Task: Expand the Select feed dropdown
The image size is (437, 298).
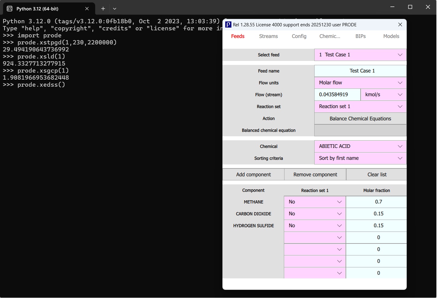Action: click(x=360, y=55)
